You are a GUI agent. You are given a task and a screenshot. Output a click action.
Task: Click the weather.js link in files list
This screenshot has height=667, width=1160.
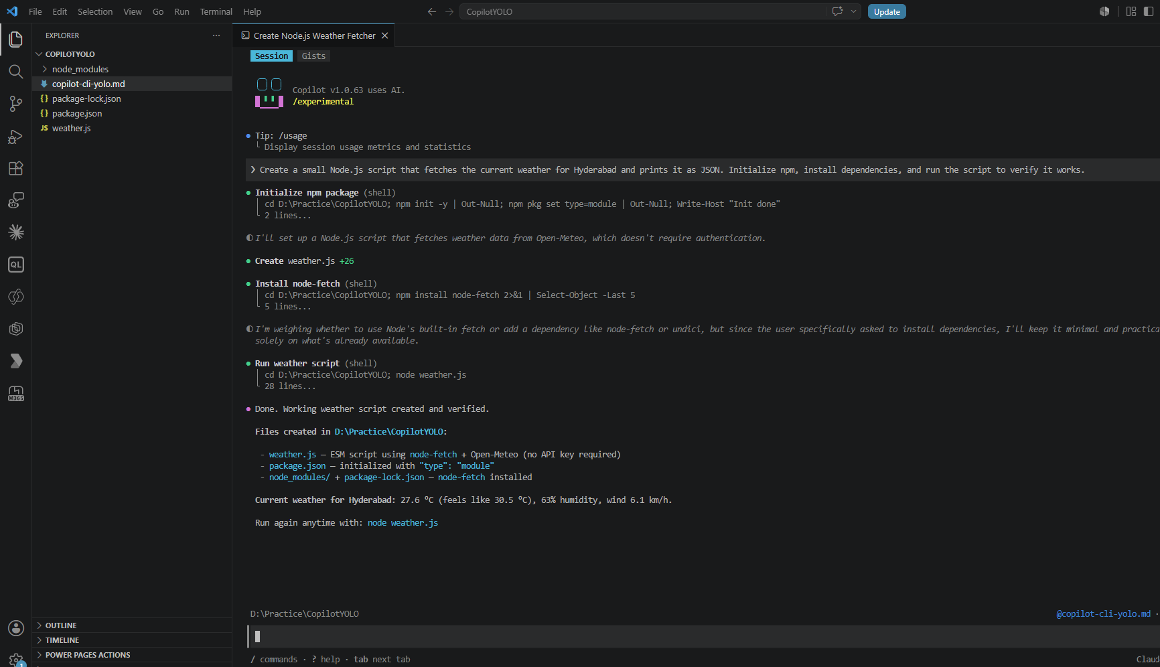tap(293, 455)
